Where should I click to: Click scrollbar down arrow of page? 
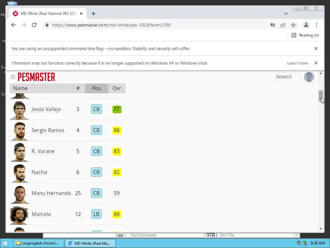(321, 229)
